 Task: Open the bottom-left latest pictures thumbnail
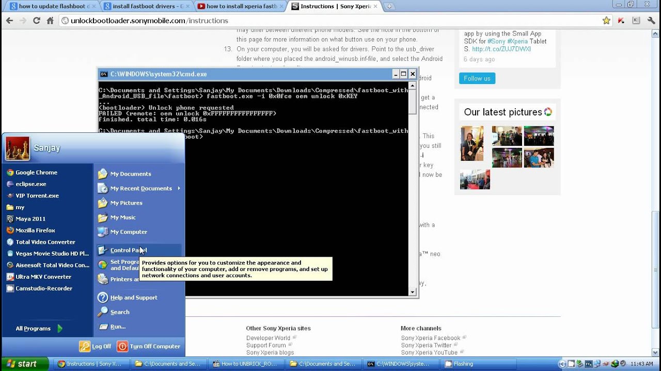point(475,180)
